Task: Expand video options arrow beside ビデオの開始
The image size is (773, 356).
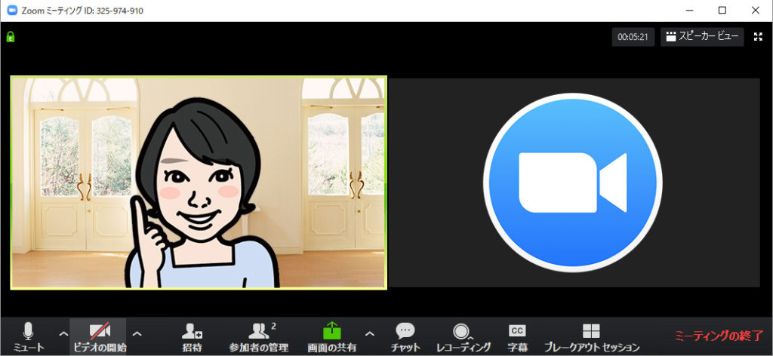Action: point(137,333)
